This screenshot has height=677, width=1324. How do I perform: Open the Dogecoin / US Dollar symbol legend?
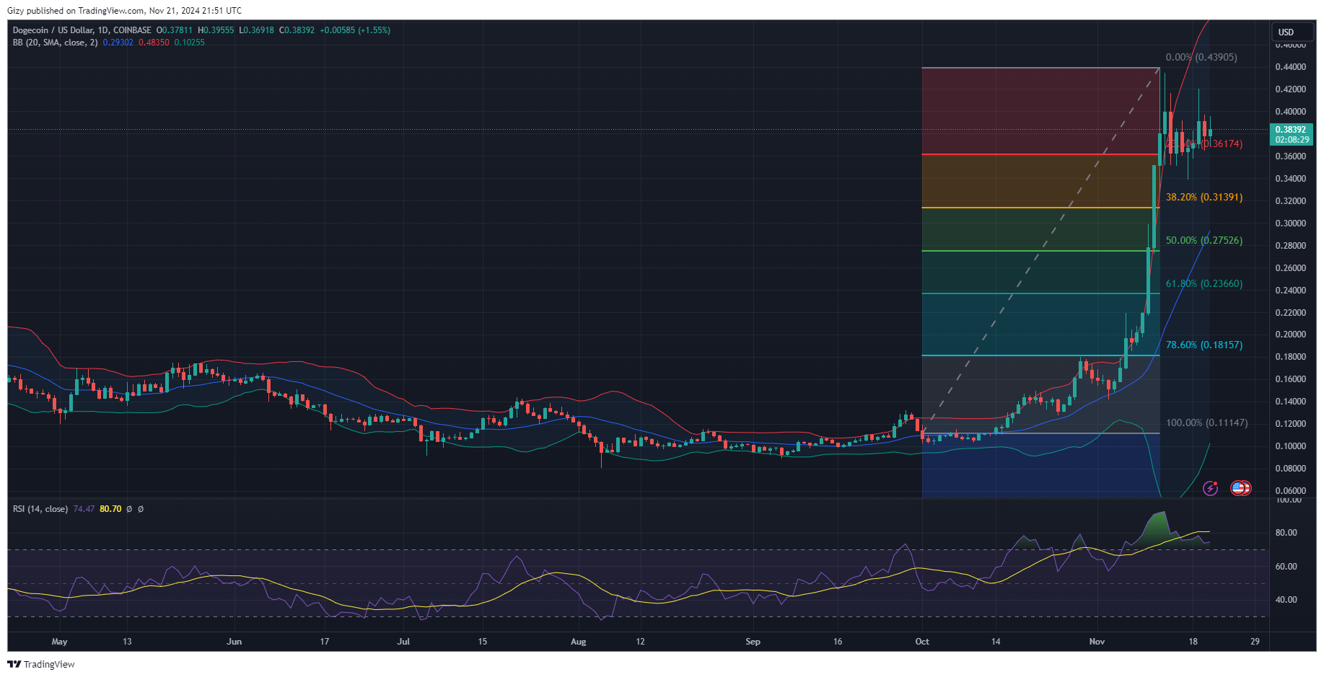(x=82, y=30)
